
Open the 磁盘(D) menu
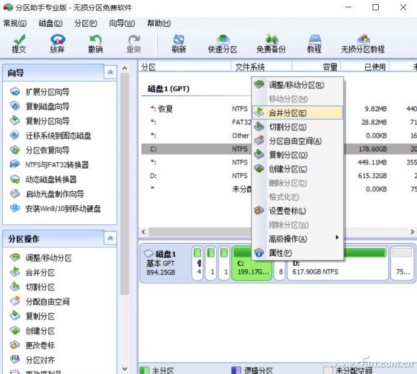(x=51, y=23)
